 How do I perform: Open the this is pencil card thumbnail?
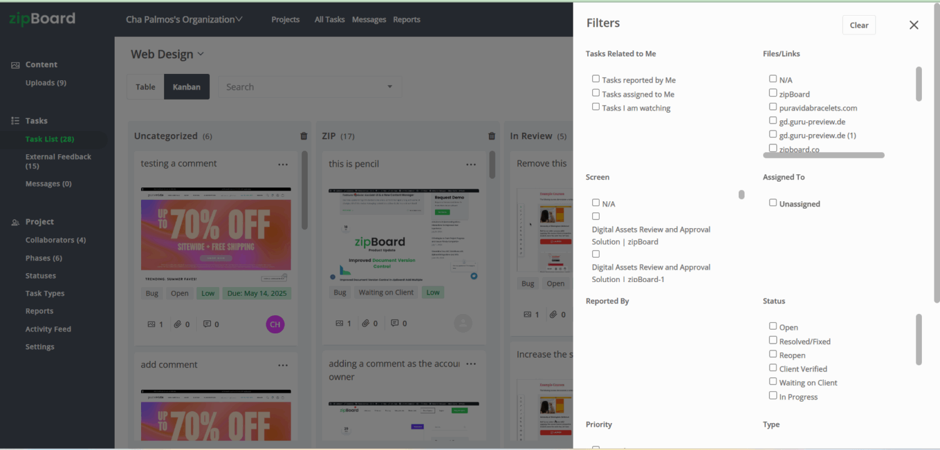404,235
